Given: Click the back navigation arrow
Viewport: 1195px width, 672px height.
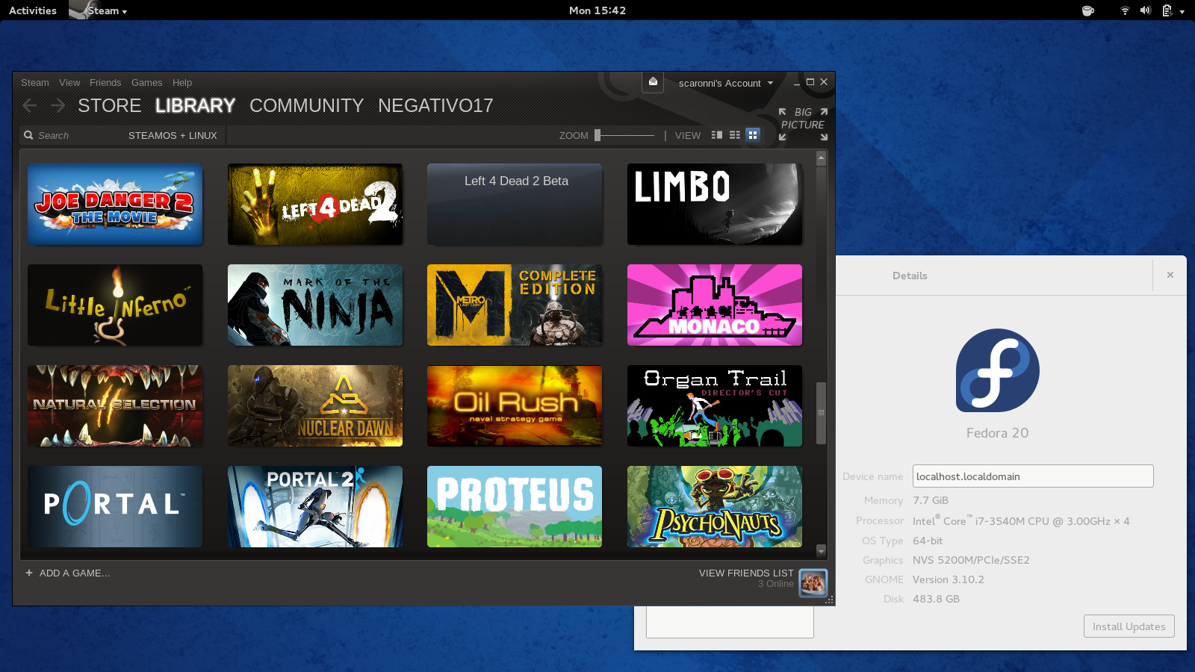Looking at the screenshot, I should (29, 105).
